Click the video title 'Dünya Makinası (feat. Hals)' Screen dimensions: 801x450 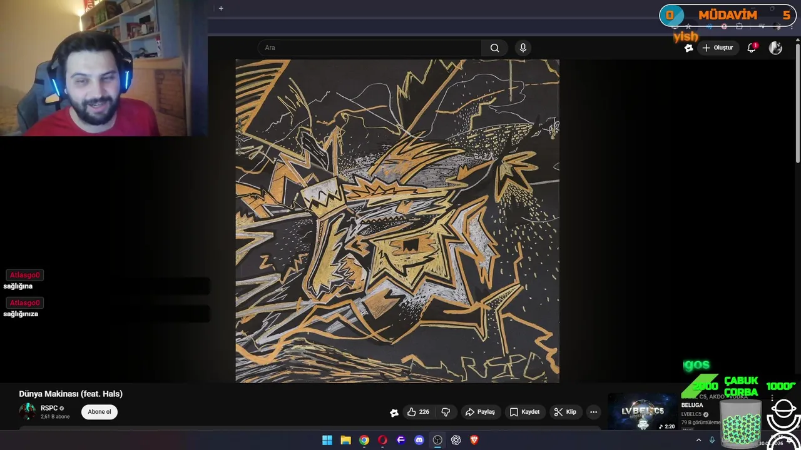pos(71,394)
